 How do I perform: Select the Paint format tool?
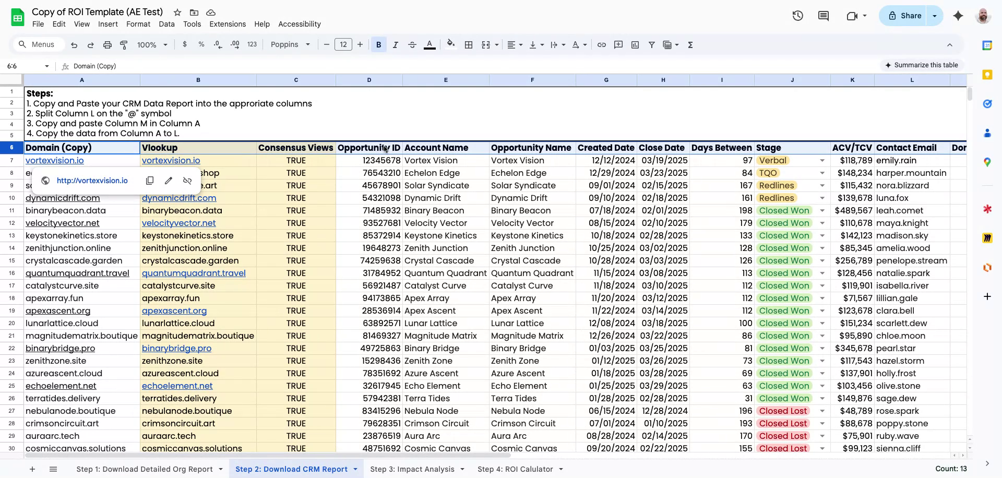point(124,44)
